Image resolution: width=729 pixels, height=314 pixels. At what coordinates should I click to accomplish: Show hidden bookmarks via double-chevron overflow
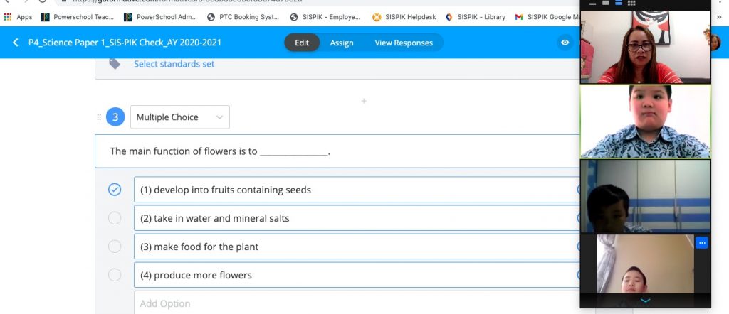pos(718,17)
